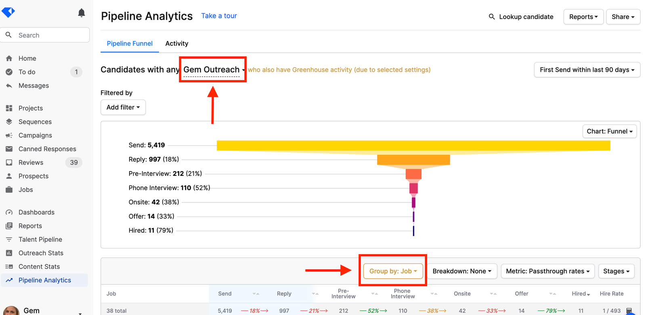Click the yellow Send funnel bar

(413, 146)
